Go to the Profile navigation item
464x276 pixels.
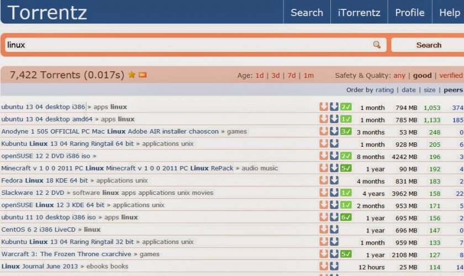[409, 12]
